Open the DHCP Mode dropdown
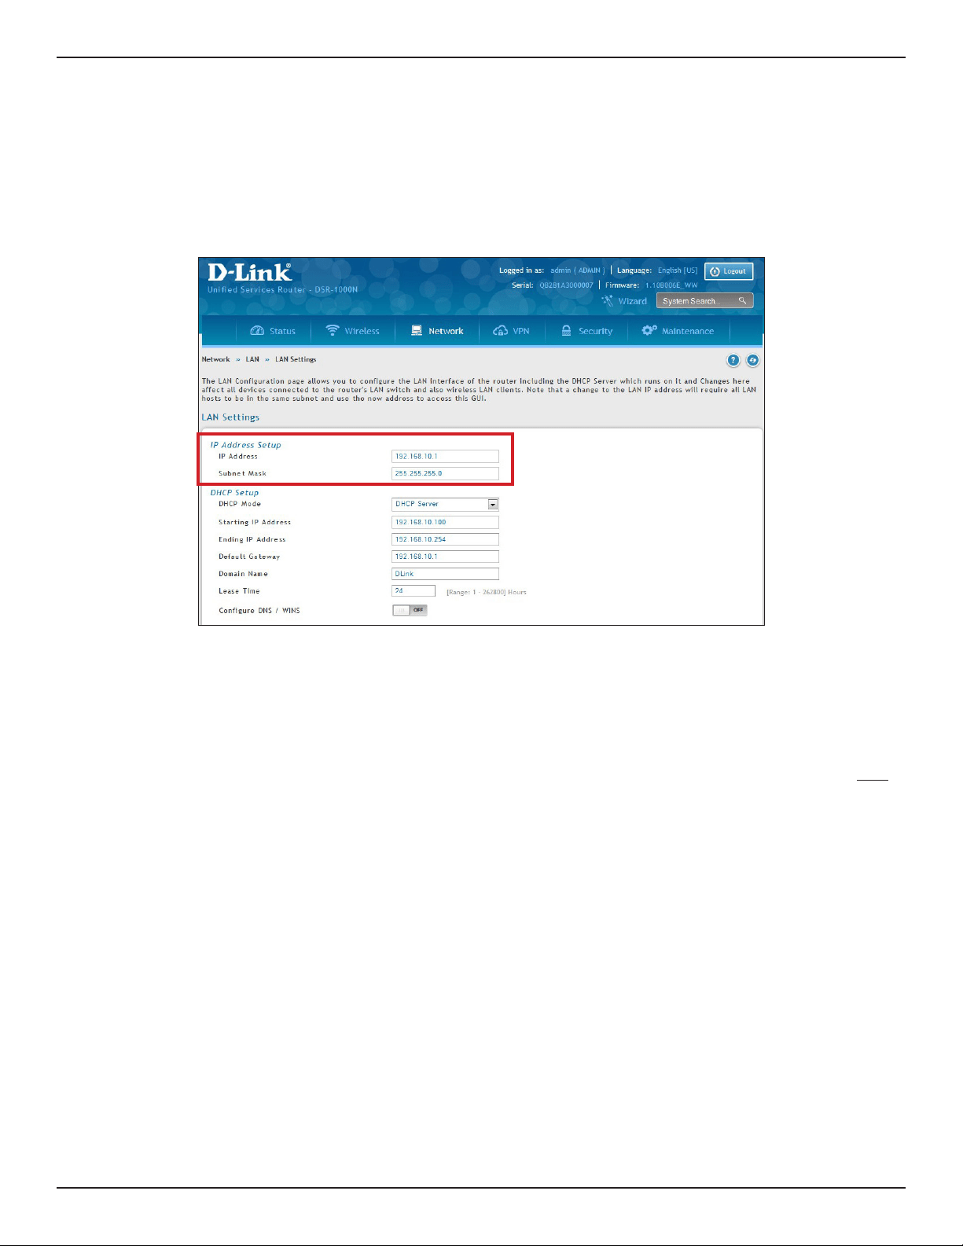The image size is (963, 1246). coord(445,505)
